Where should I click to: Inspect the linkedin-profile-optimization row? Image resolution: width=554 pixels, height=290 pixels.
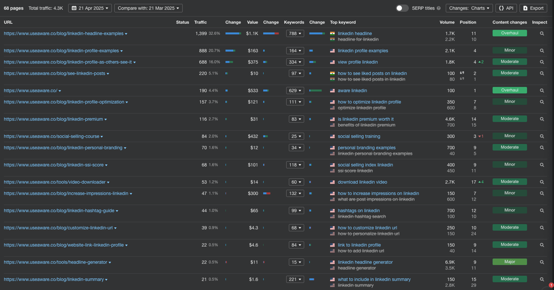542,102
